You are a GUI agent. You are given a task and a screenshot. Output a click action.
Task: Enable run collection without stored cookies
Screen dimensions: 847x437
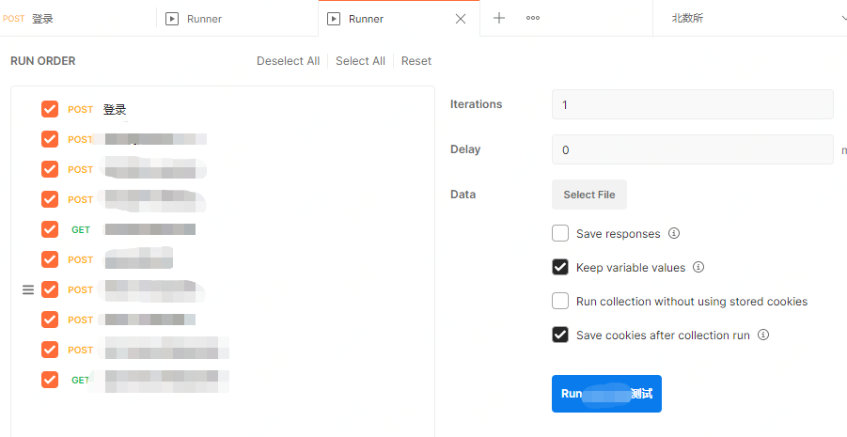[560, 301]
